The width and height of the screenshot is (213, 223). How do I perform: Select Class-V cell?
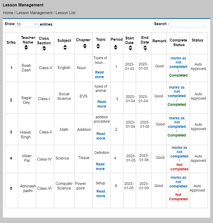(x=46, y=68)
